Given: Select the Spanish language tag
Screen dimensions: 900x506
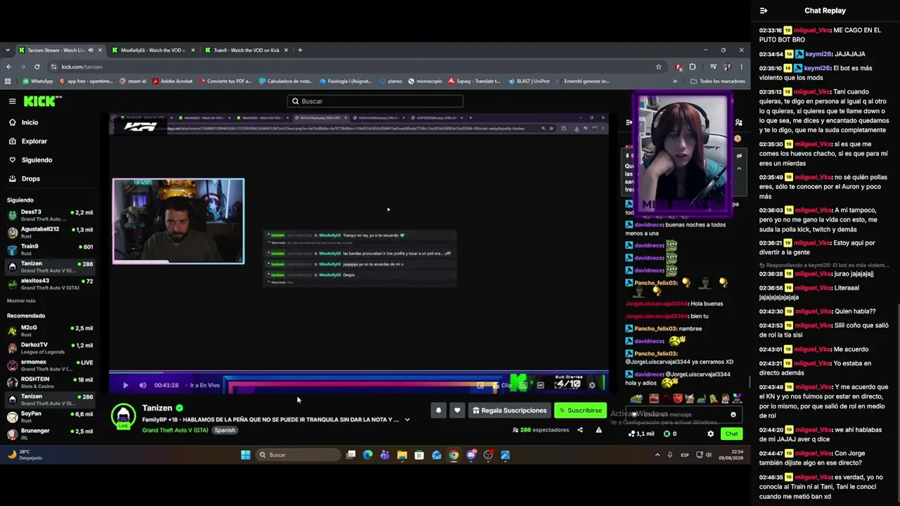Looking at the screenshot, I should pos(225,430).
